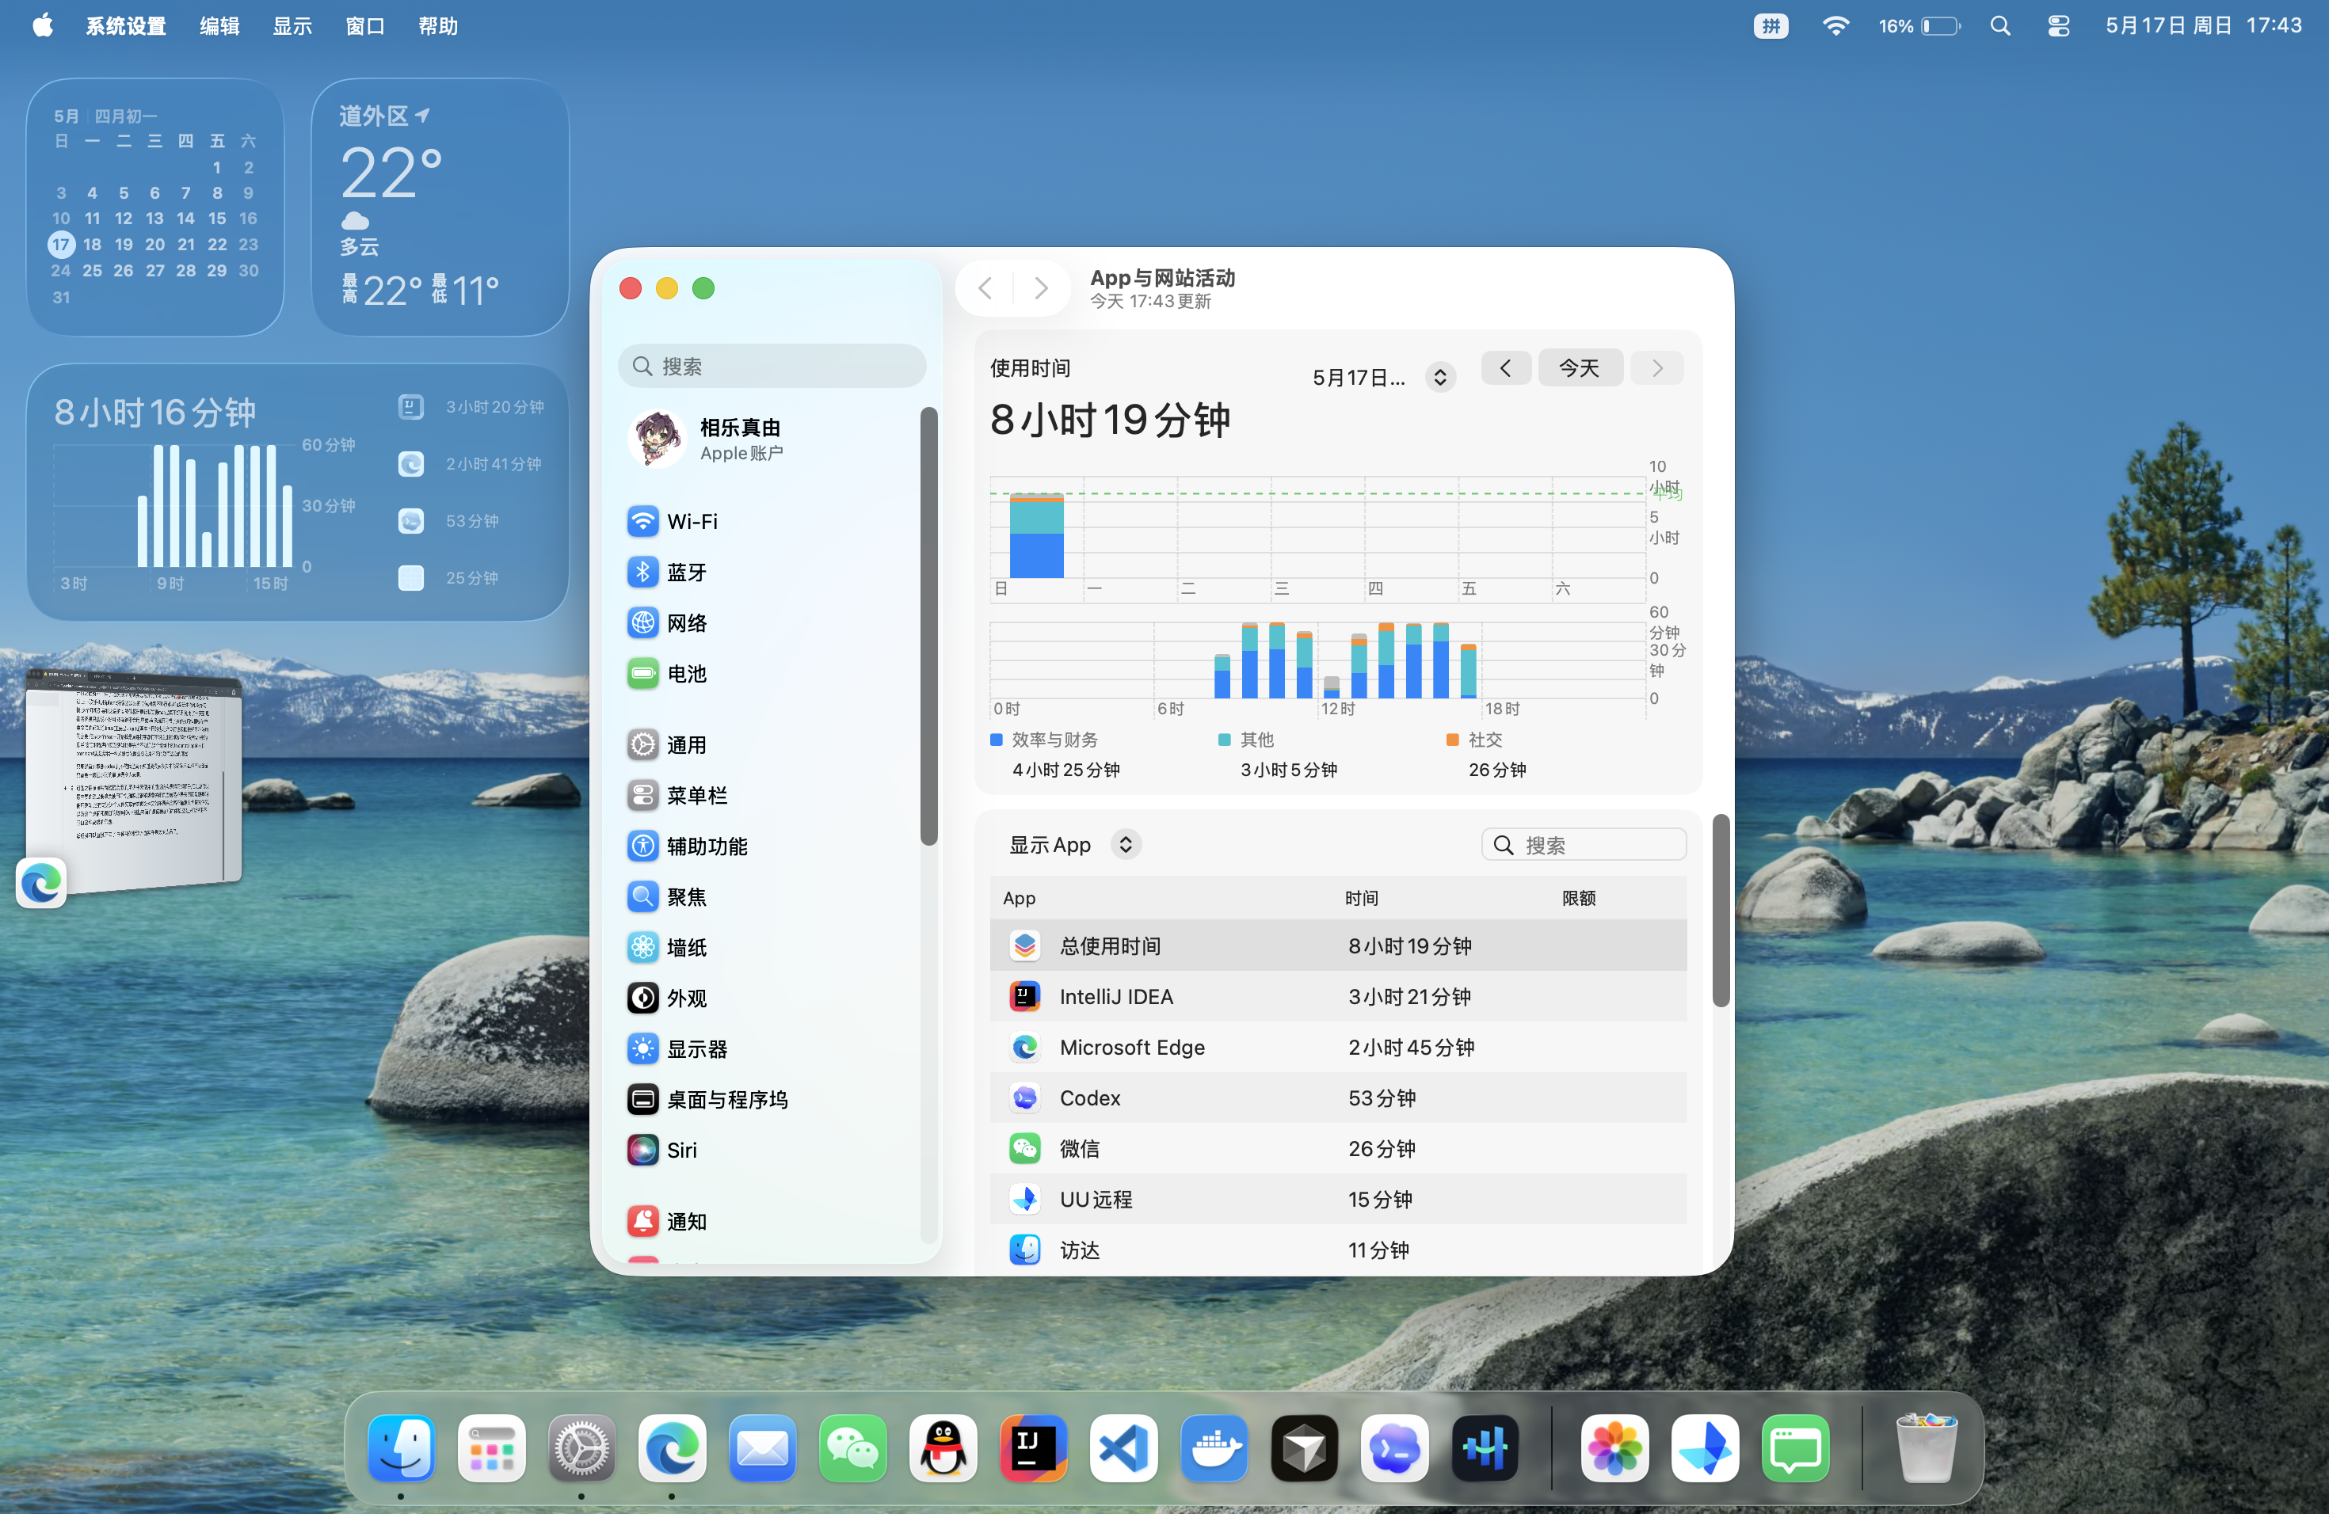Screen dimensions: 2329x1514
Task: Click the 今天 button
Action: (1580, 369)
